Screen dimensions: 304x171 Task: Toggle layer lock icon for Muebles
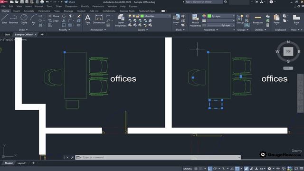(x=137, y=16)
